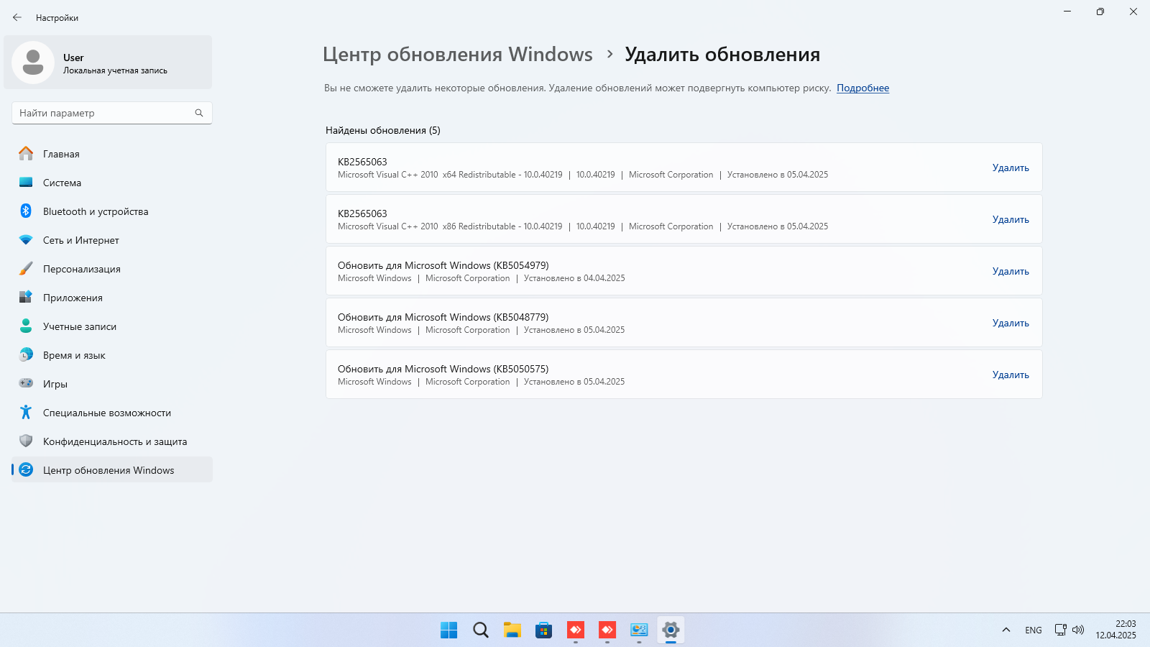Удалить update KB5054979
The width and height of the screenshot is (1150, 647).
pyautogui.click(x=1011, y=271)
